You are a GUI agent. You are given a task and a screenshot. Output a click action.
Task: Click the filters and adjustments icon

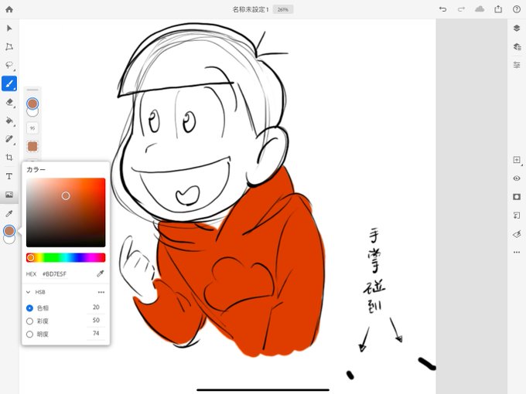pos(517,233)
